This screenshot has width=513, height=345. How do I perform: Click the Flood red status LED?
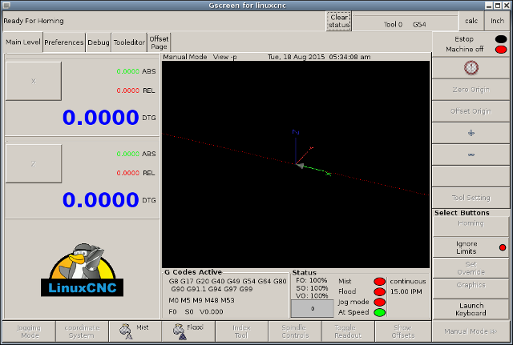coord(379,291)
